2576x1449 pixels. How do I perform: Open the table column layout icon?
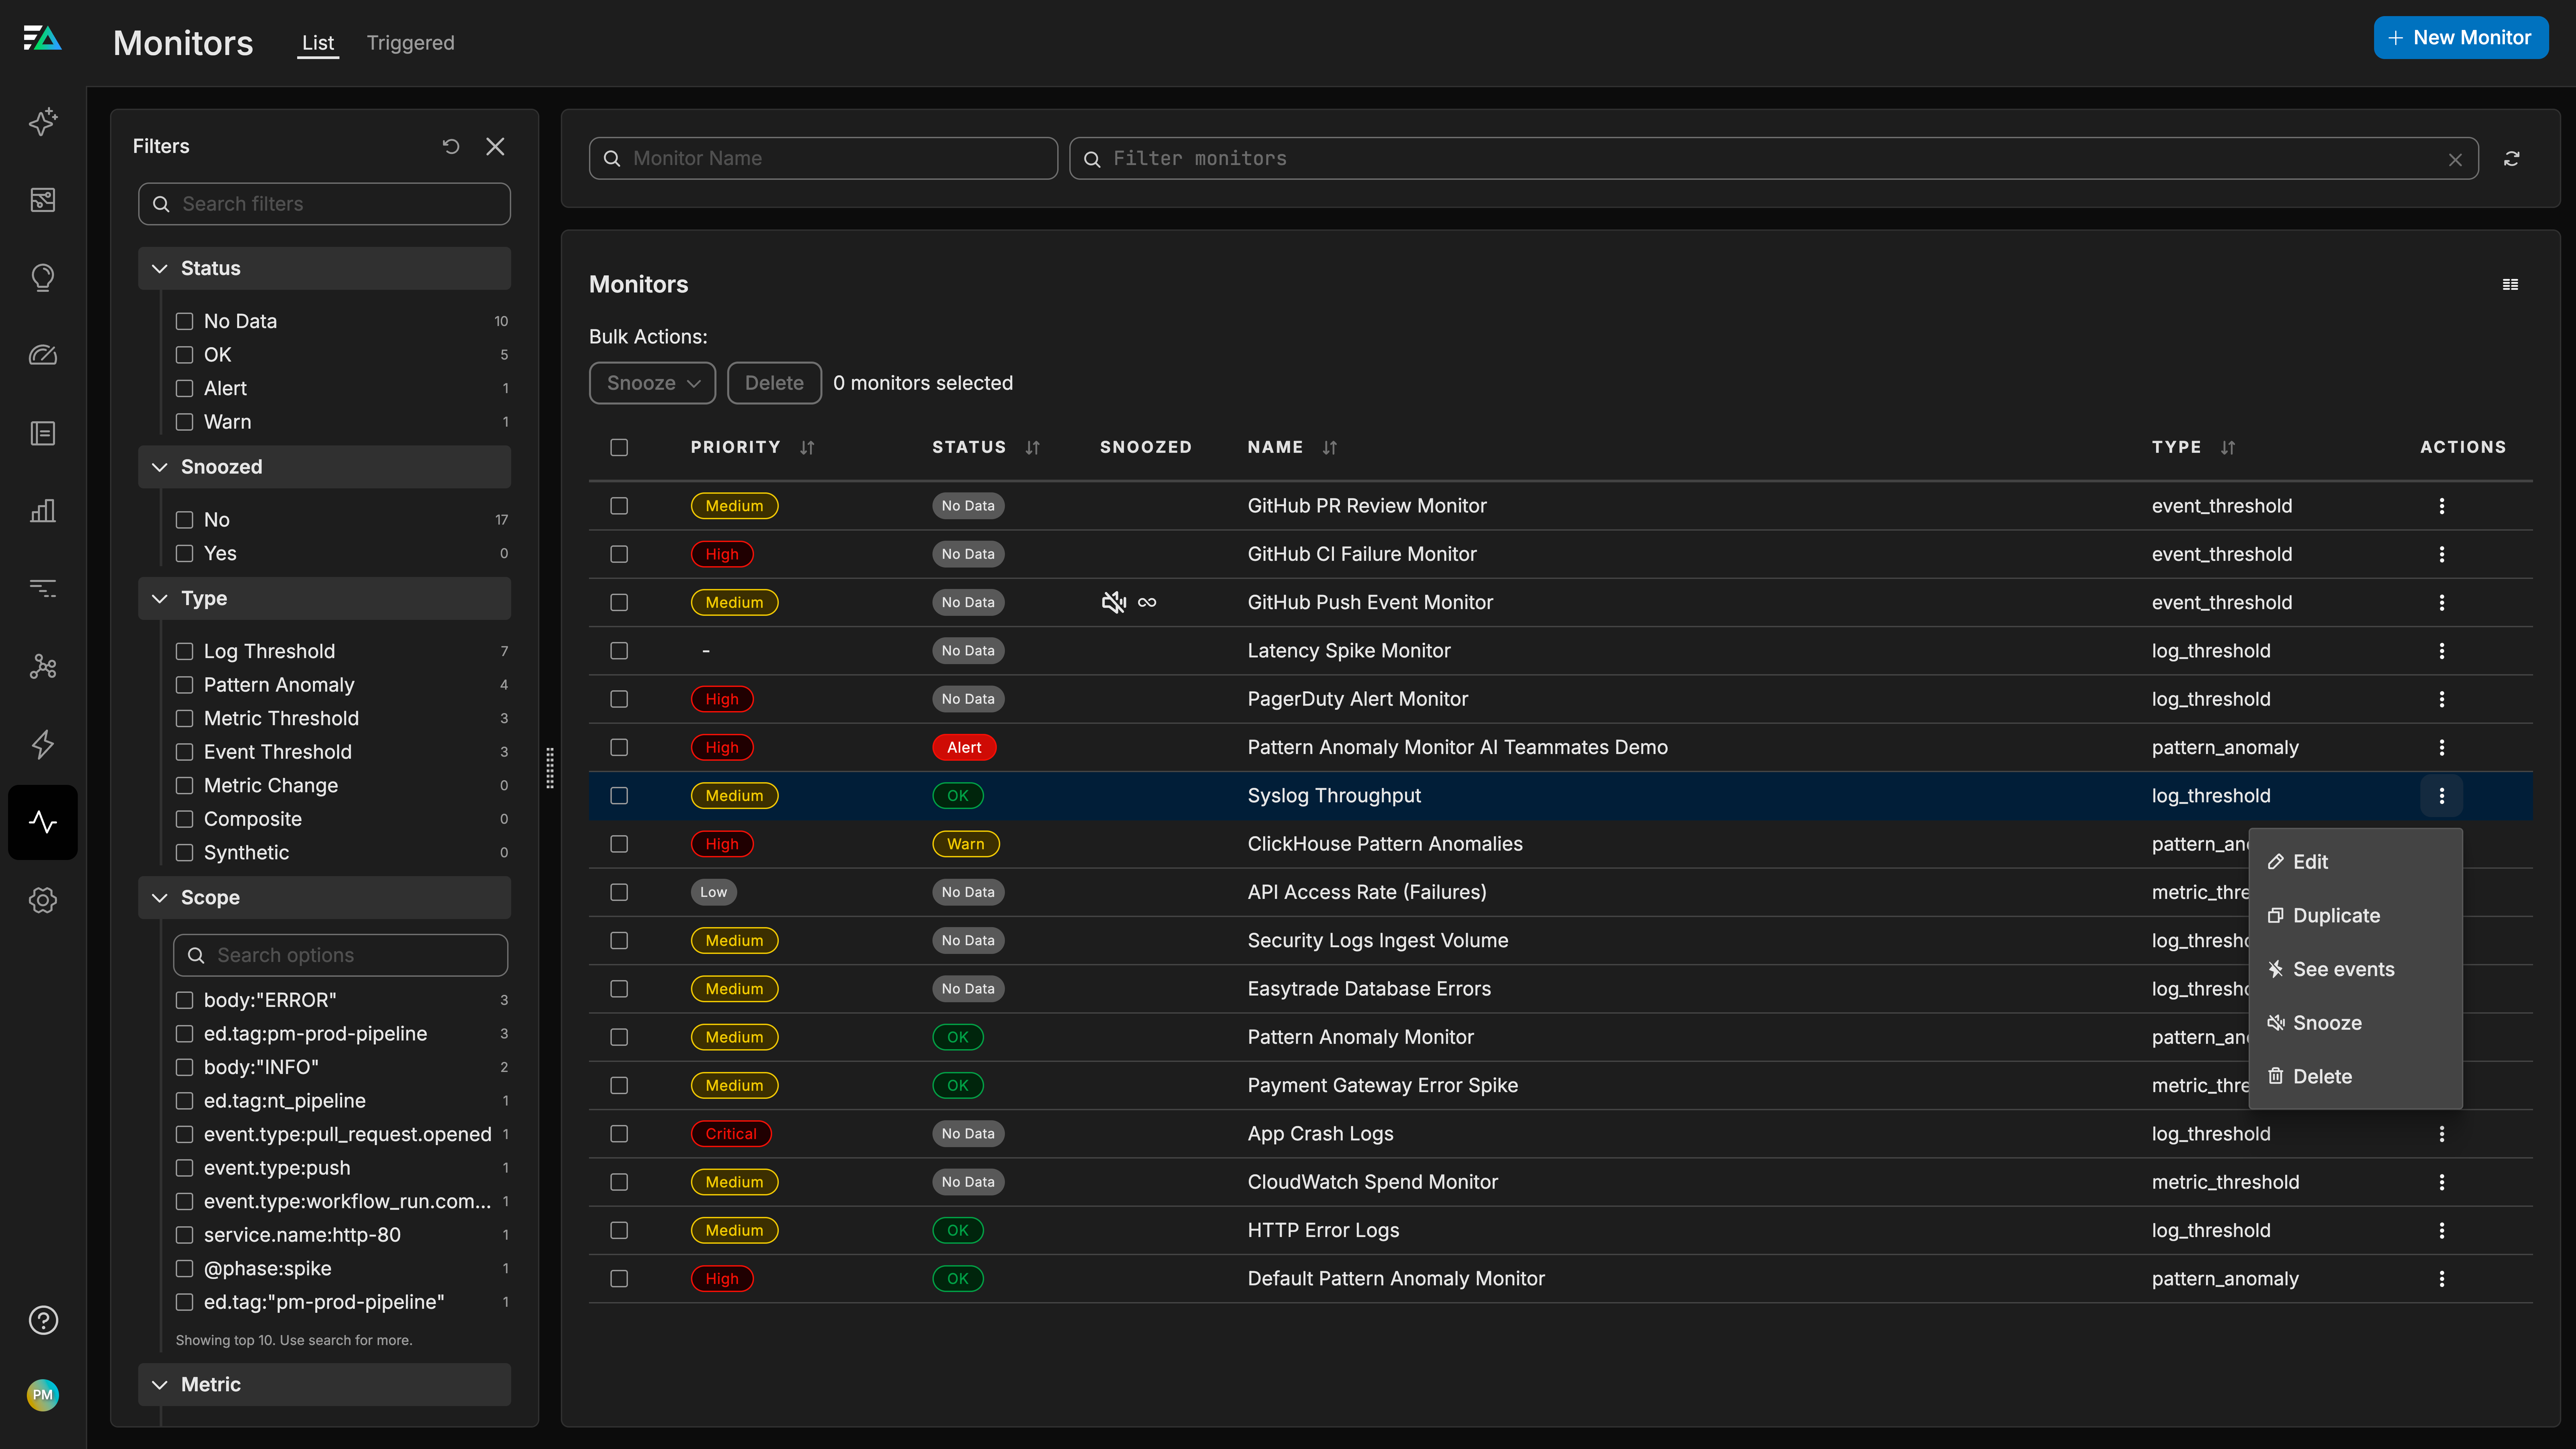(x=2510, y=285)
